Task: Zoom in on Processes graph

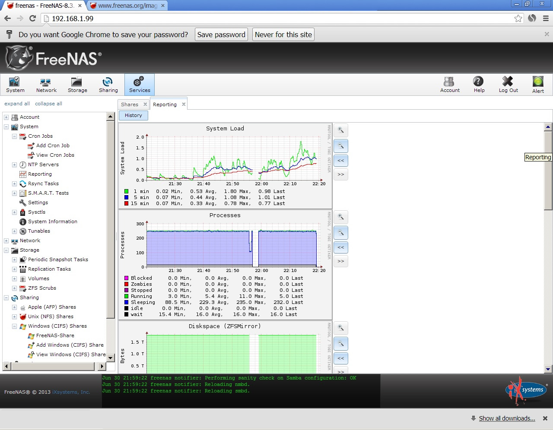Action: click(341, 217)
